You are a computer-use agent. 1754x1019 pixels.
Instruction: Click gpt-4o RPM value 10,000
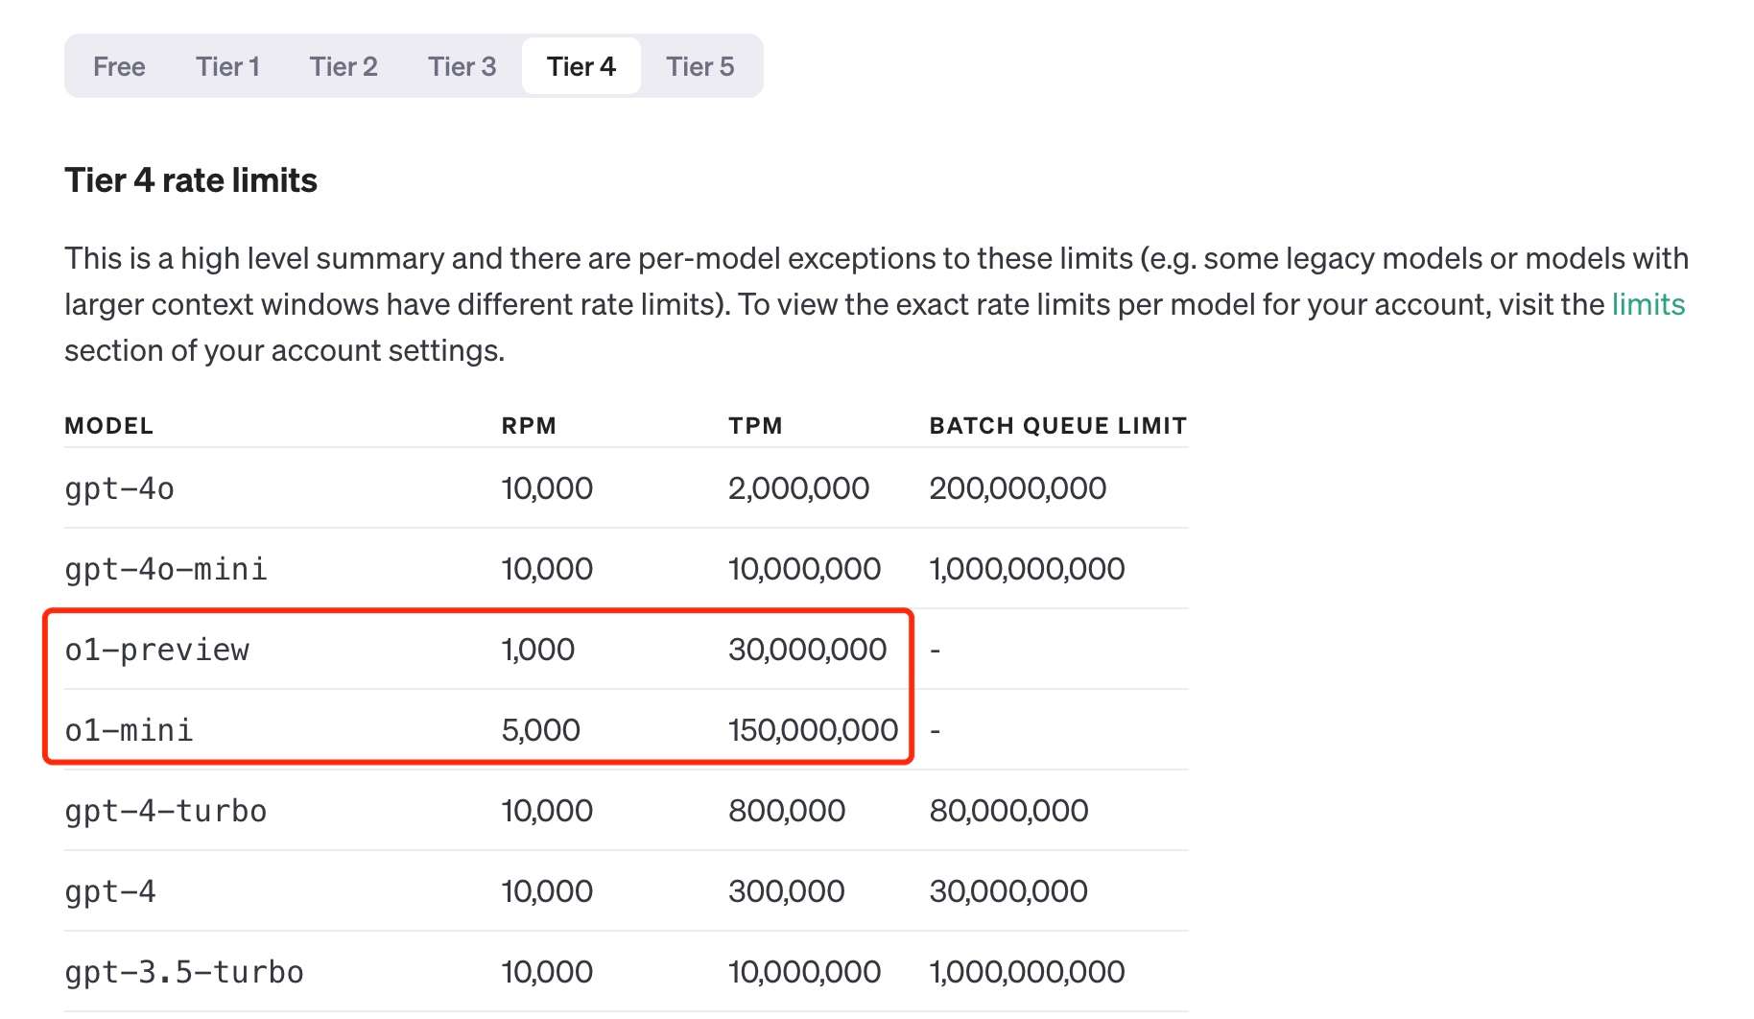tap(547, 488)
